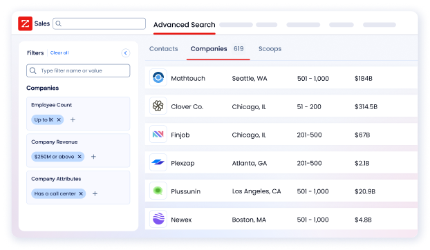The image size is (430, 250).
Task: Open the Mathtouch company logo
Action: coord(158,77)
